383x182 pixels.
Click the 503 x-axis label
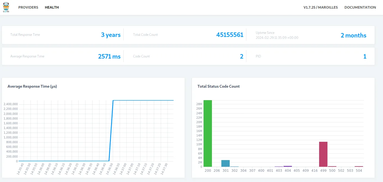[x=350, y=171]
